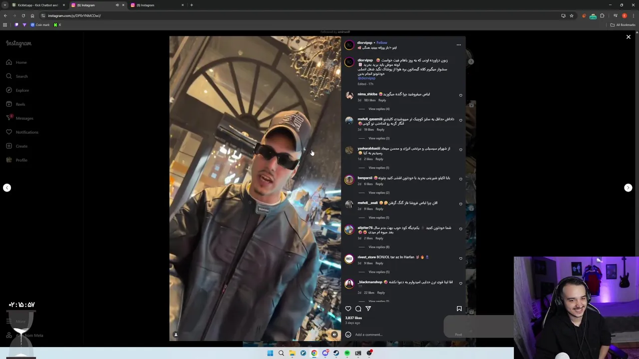
Task: Toggle video sound with the speaker icon
Action: pos(334,335)
